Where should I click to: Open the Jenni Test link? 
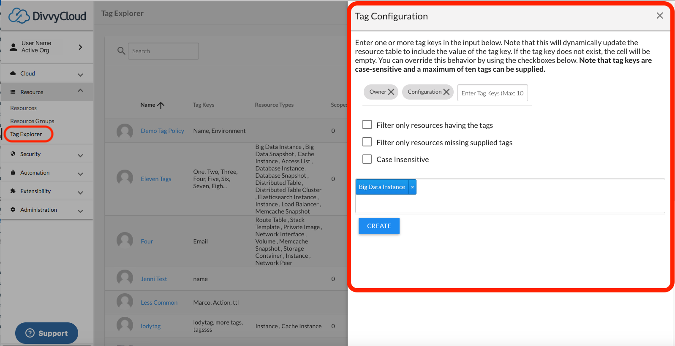[154, 279]
